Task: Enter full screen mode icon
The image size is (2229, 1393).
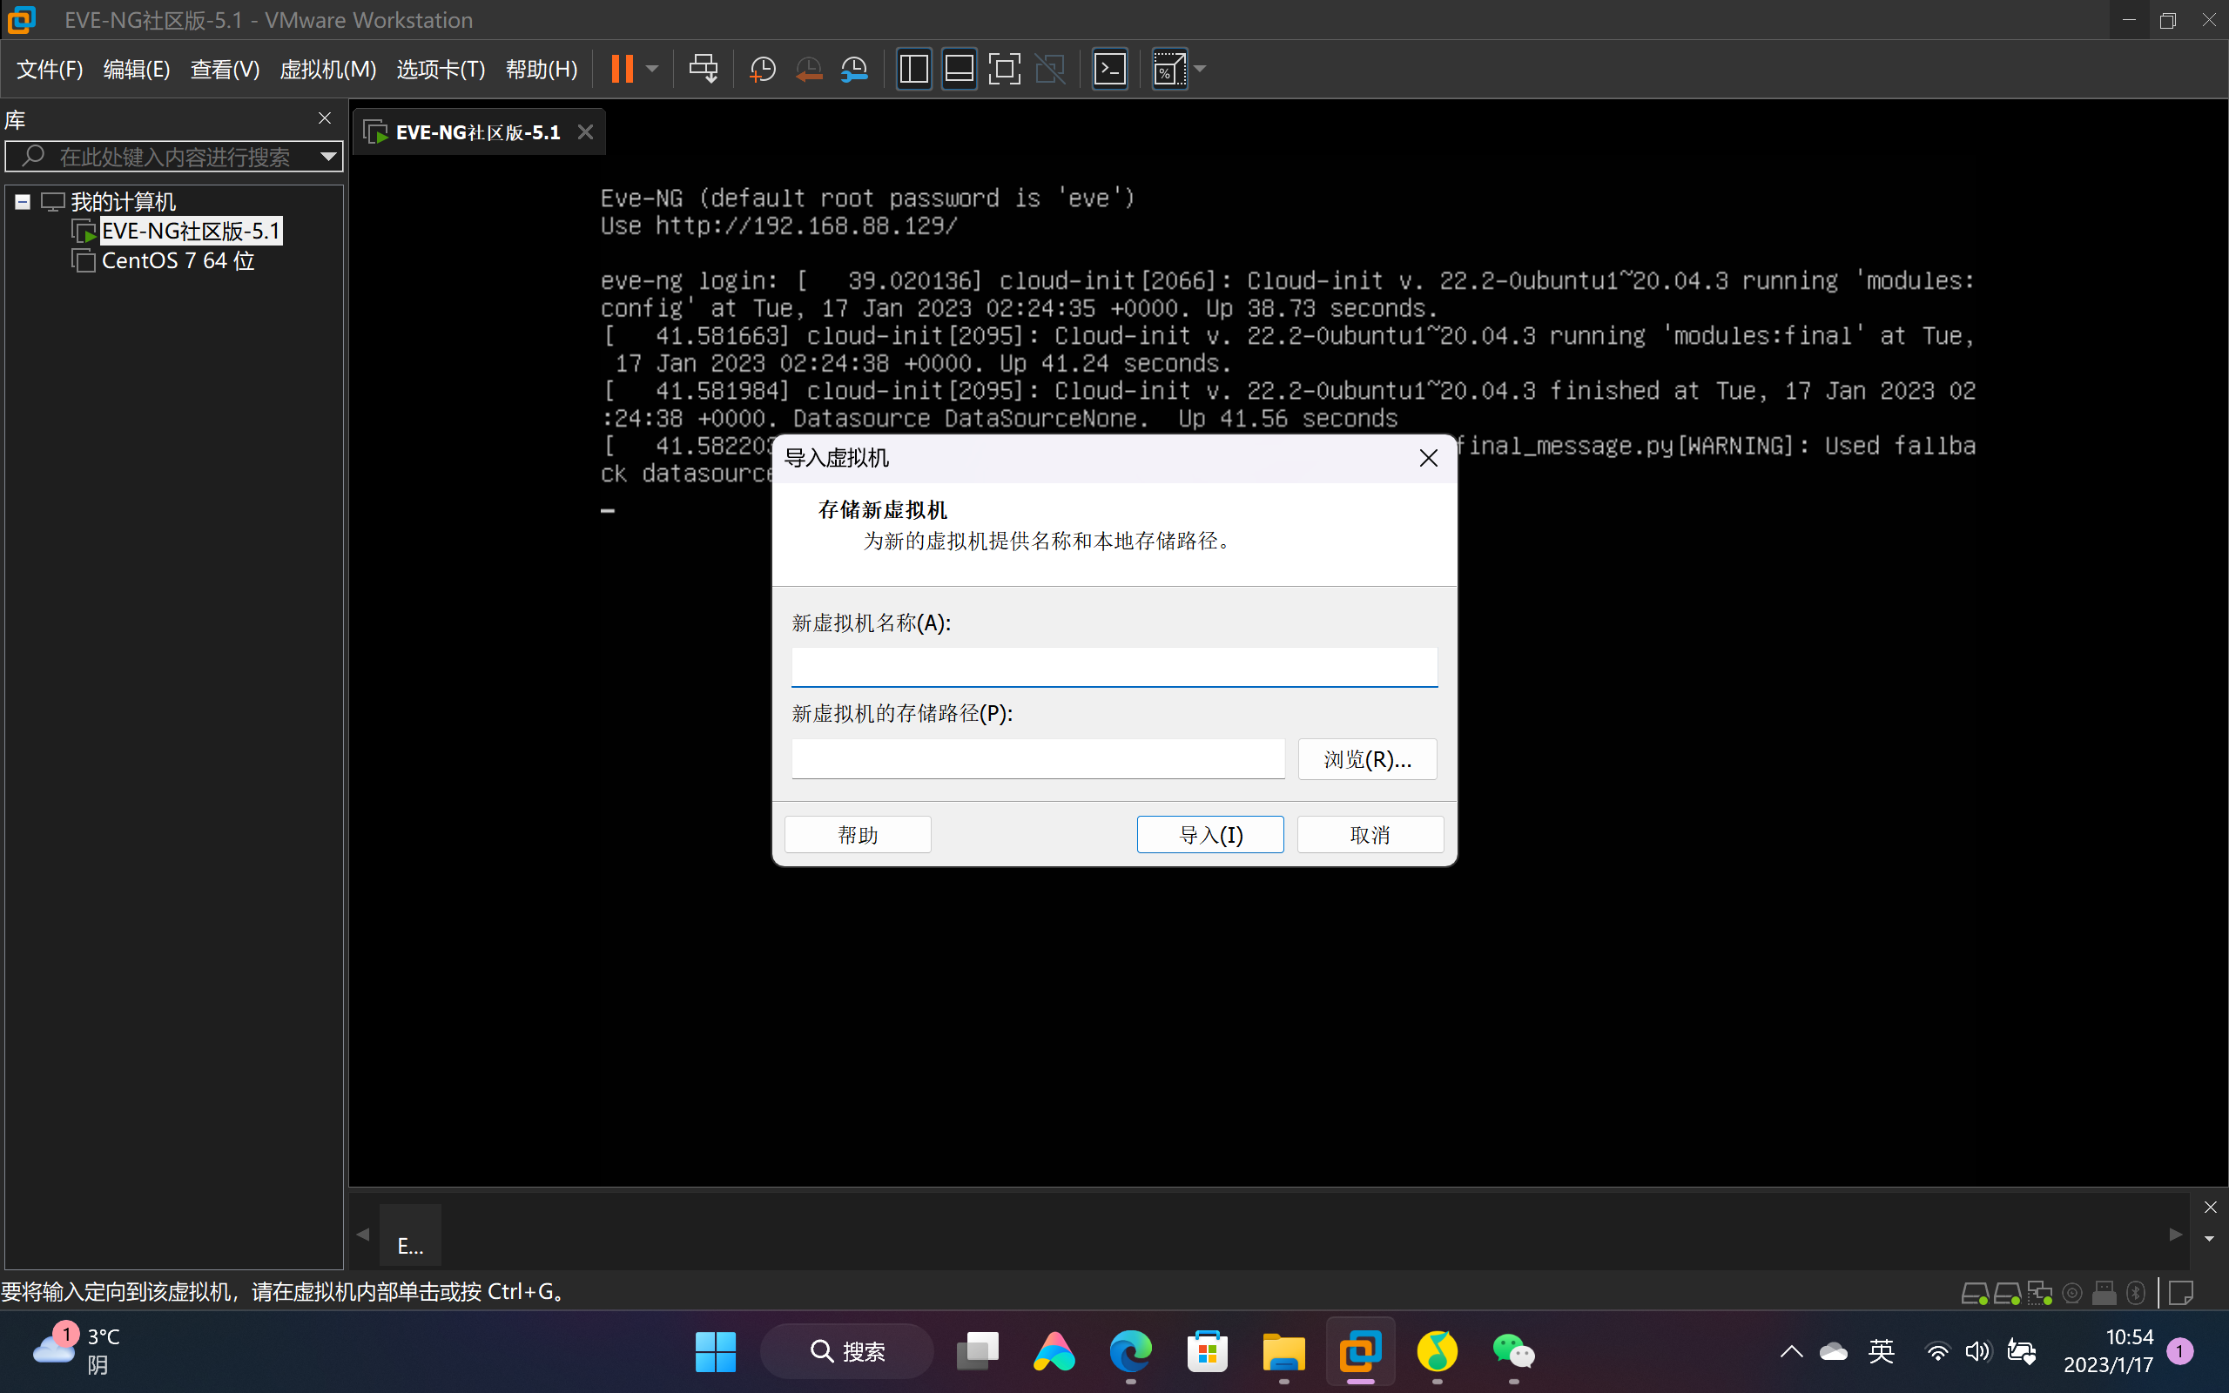Action: pyautogui.click(x=1004, y=69)
